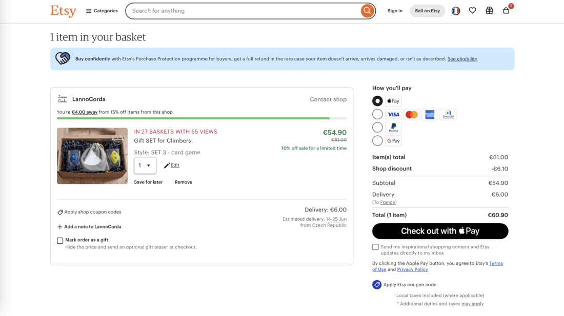
Task: Open favourites via the heart icon
Action: 472,10
